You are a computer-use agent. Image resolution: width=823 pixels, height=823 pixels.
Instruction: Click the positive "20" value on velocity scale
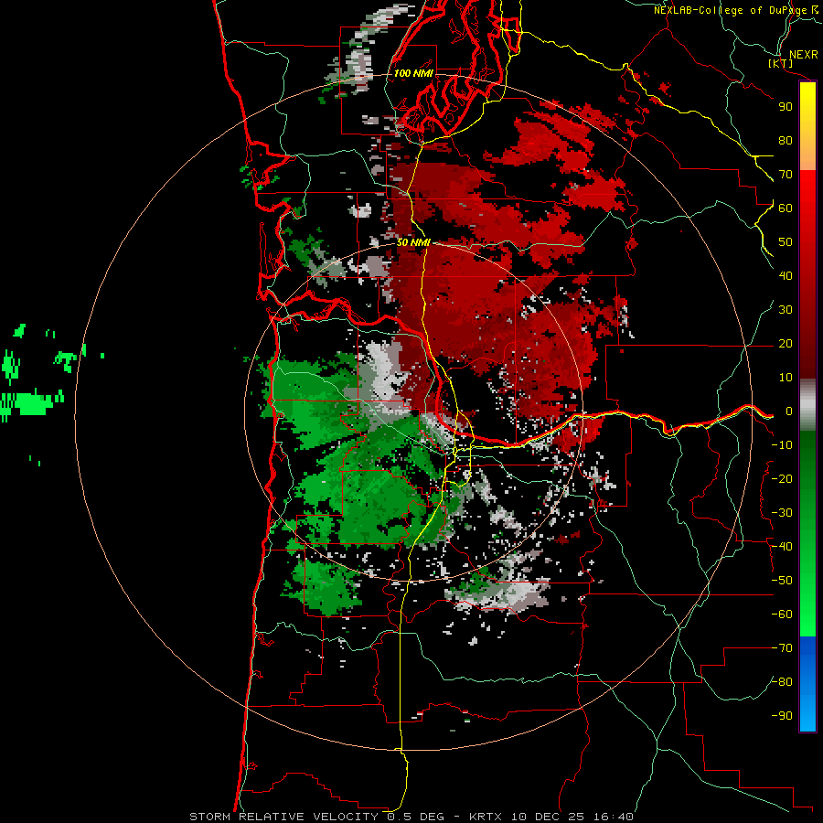pyautogui.click(x=786, y=344)
